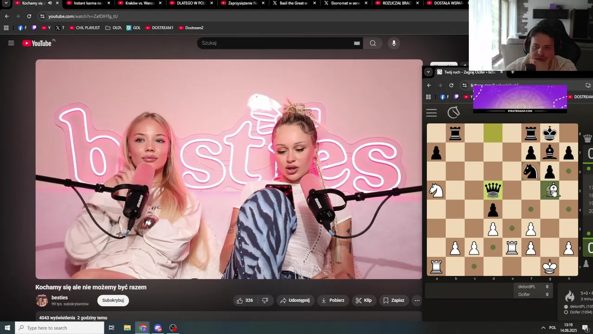This screenshot has height=334, width=593.
Task: Open the CHIL PLAYLIST bookmark
Action: click(84, 28)
